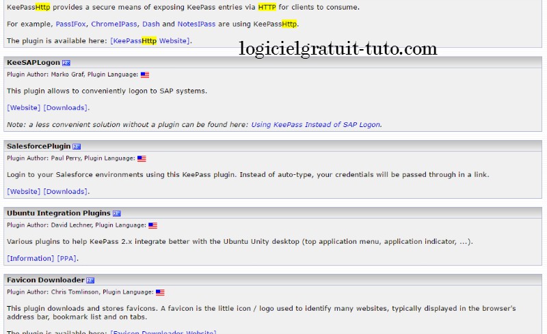Click the Favicon Downloader heading
Screen dimensions: 547x334
coord(46,280)
